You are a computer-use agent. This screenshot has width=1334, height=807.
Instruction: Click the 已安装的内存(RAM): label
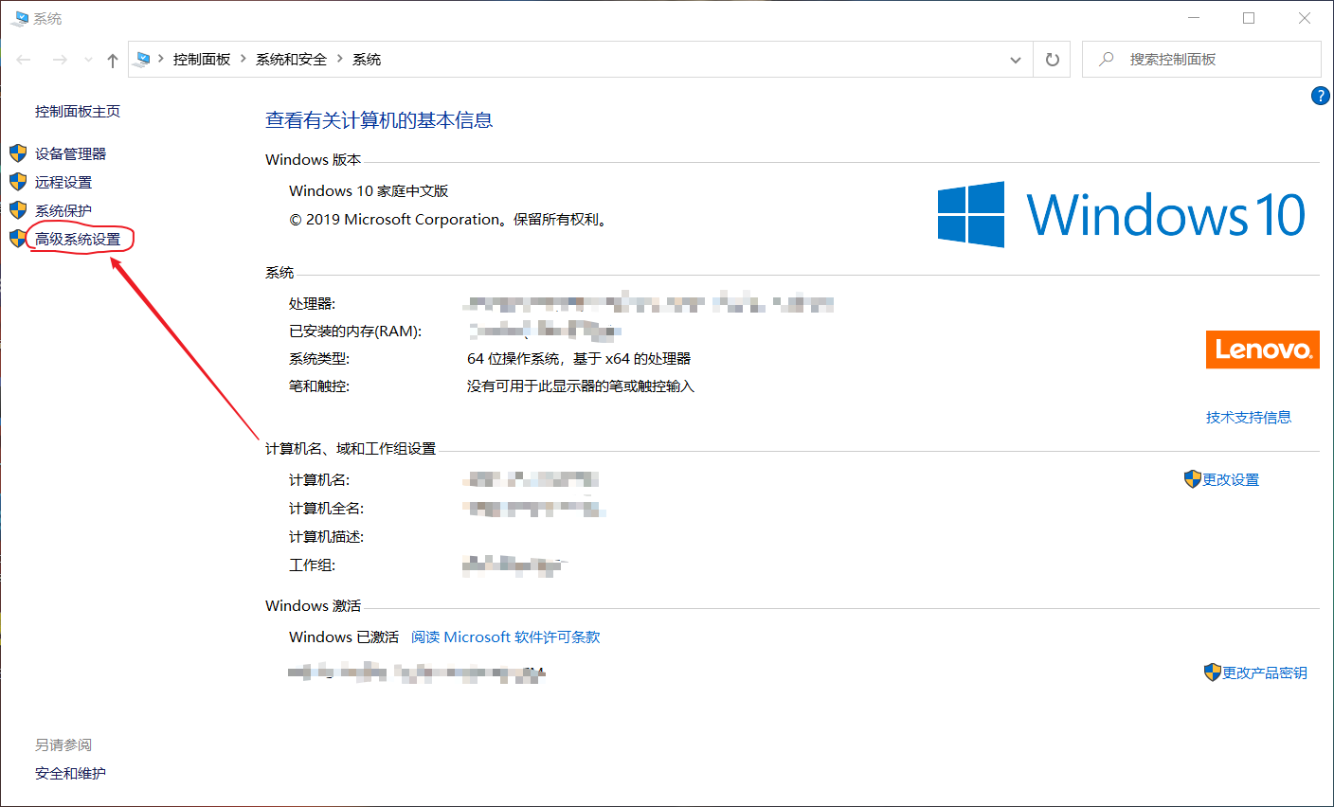(x=355, y=331)
